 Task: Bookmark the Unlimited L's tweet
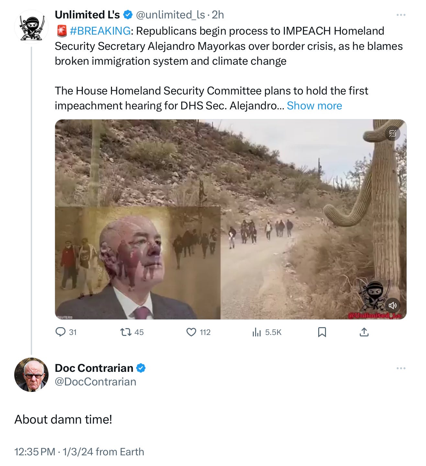click(322, 332)
